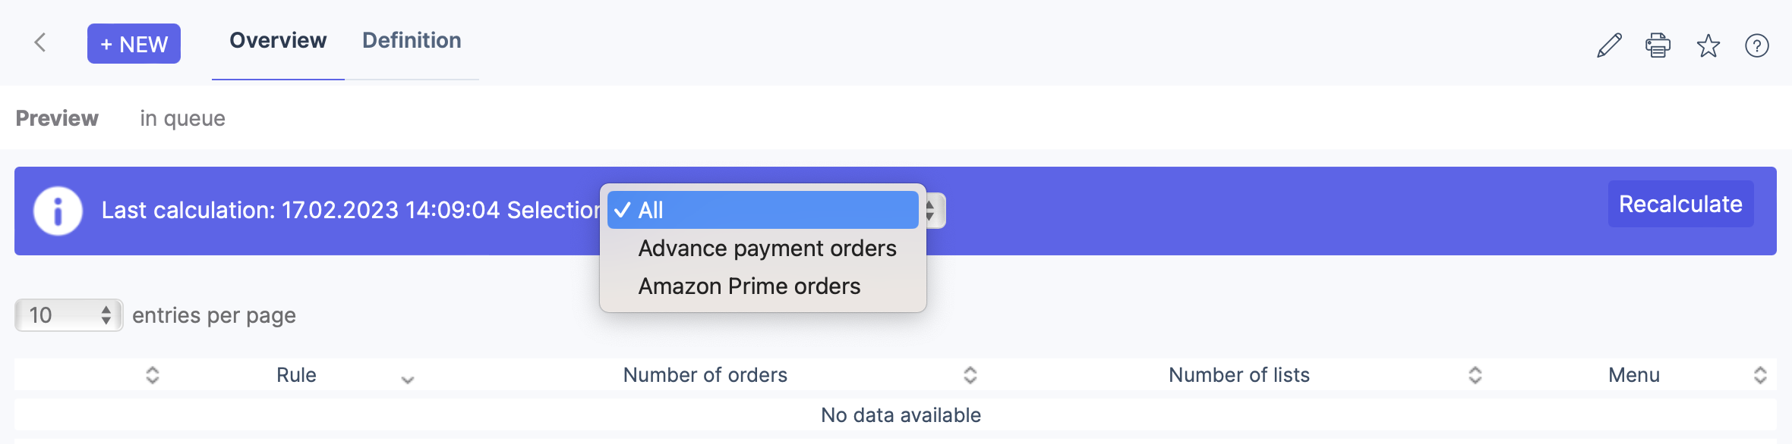Sort by first unnamed column arrows

(x=153, y=375)
